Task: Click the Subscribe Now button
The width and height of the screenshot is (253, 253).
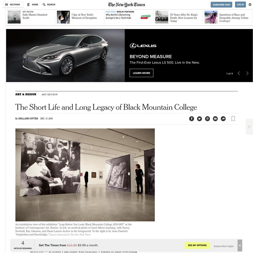Action: [x=221, y=5]
